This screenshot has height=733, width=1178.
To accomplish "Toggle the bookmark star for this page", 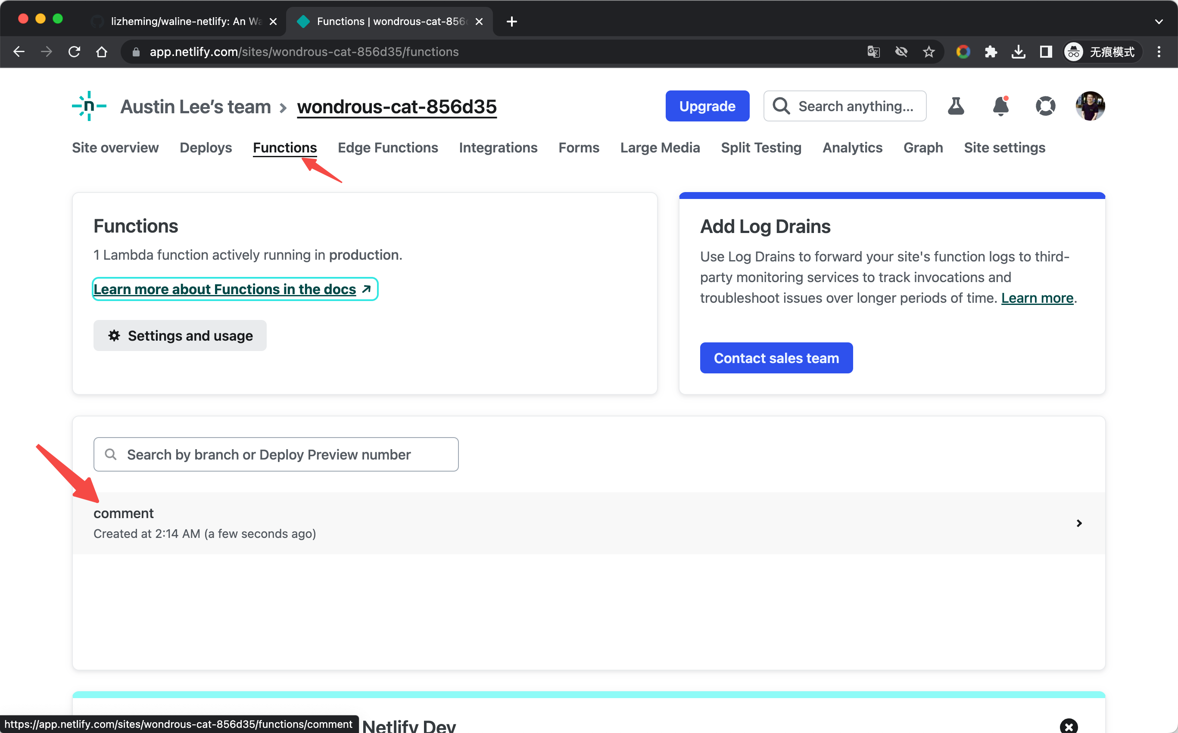I will [x=929, y=51].
